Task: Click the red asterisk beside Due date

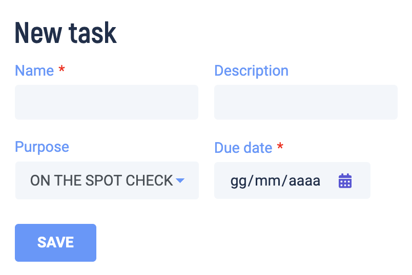Action: coord(280,147)
